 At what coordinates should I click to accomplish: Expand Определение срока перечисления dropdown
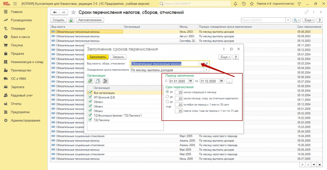(206, 70)
